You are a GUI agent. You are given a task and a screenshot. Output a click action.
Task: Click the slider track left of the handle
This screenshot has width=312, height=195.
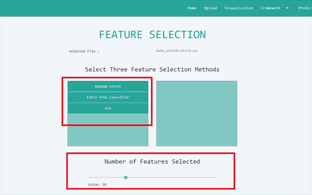coord(105,177)
